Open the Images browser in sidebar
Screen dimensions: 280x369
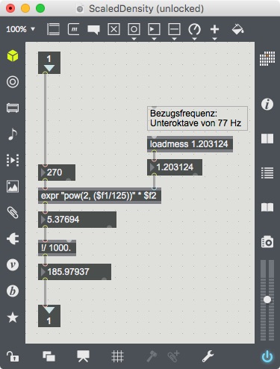point(13,186)
